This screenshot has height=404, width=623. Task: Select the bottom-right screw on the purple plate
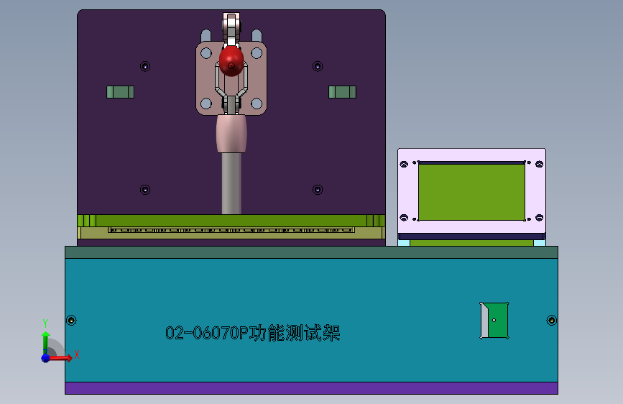(x=318, y=190)
